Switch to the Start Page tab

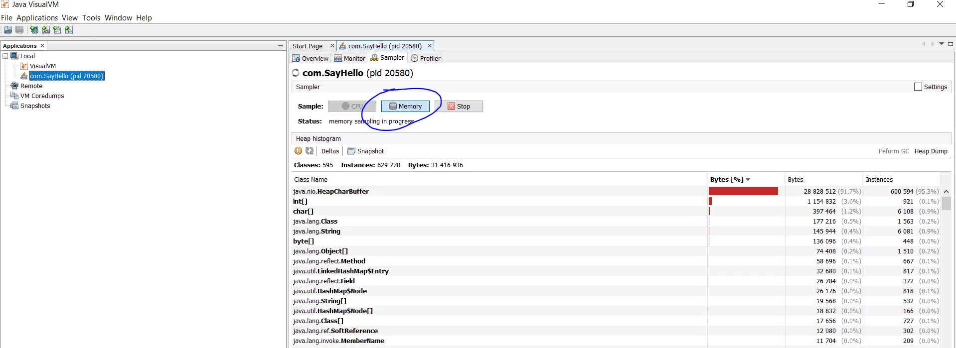[308, 46]
